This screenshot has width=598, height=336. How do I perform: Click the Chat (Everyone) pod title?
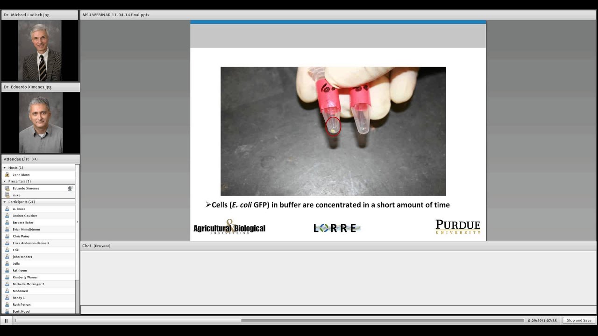click(96, 246)
